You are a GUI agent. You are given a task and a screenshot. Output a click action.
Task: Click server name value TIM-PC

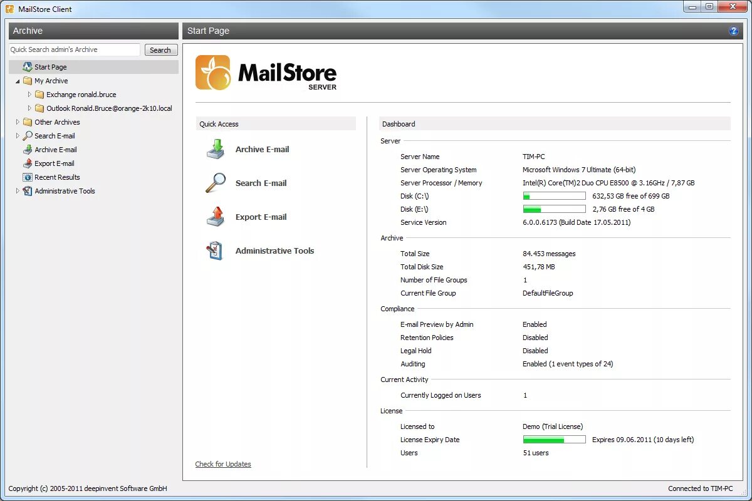[x=534, y=157]
